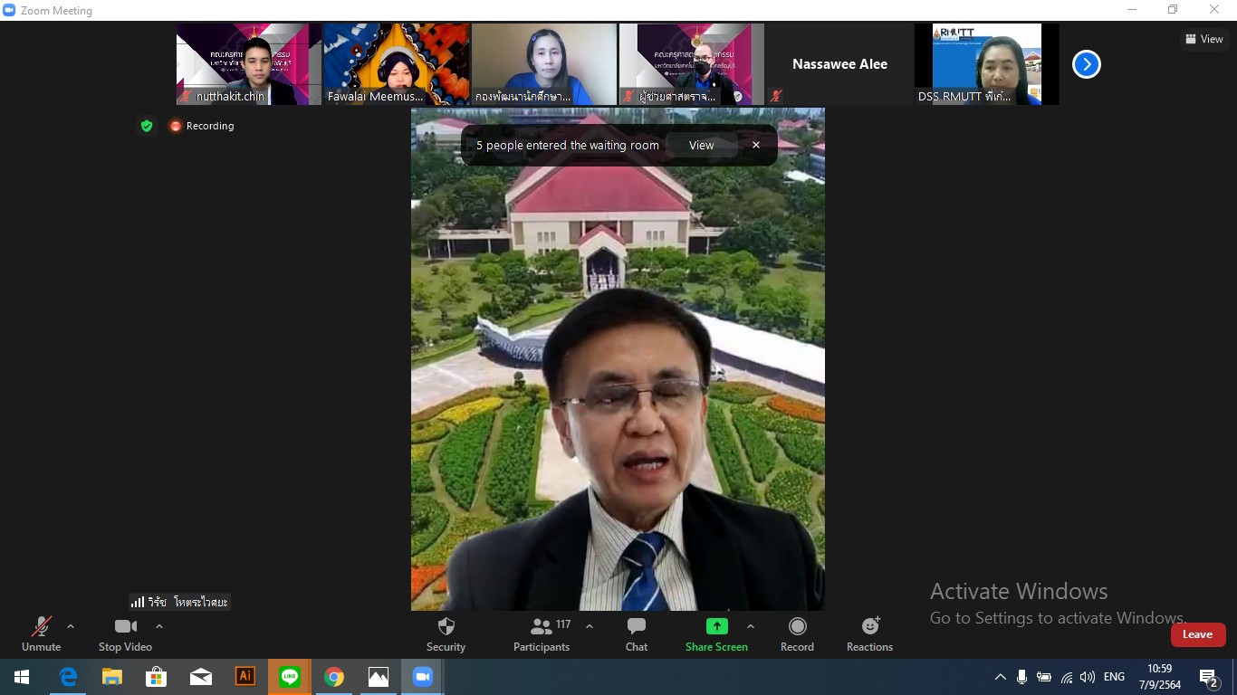Image resolution: width=1237 pixels, height=695 pixels.
Task: Open Microsoft Store from taskbar
Action: tap(157, 677)
